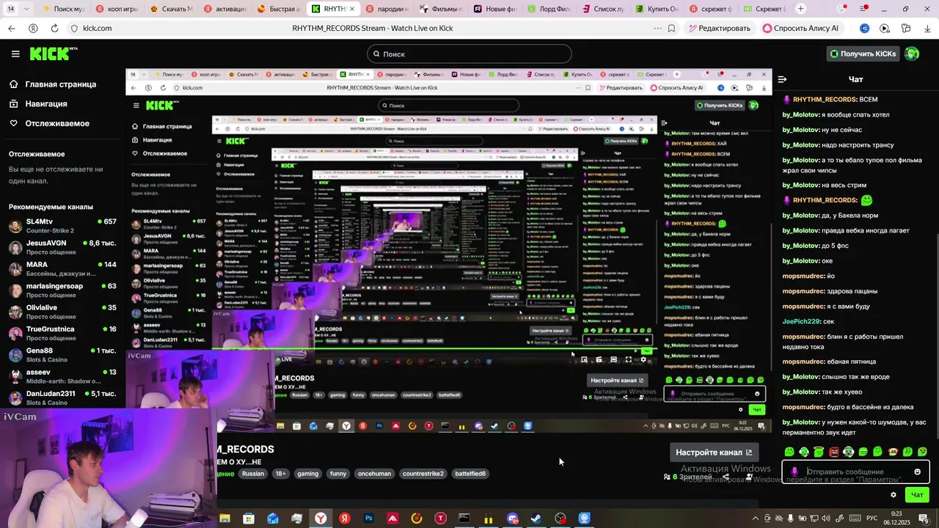Image resolution: width=939 pixels, height=528 pixels.
Task: Select the 'battelfied6' stream tag
Action: coord(469,474)
